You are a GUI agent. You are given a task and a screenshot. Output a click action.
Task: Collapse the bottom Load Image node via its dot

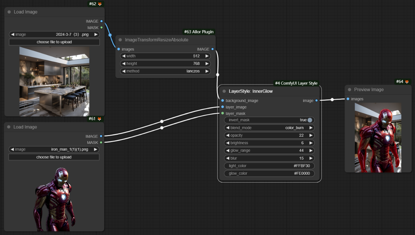tap(9, 127)
